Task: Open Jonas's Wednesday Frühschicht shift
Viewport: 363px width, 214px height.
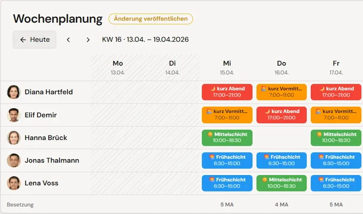Action: click(227, 161)
